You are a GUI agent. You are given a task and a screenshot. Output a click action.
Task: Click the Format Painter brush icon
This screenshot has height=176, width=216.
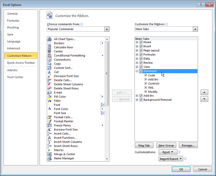coord(49,121)
